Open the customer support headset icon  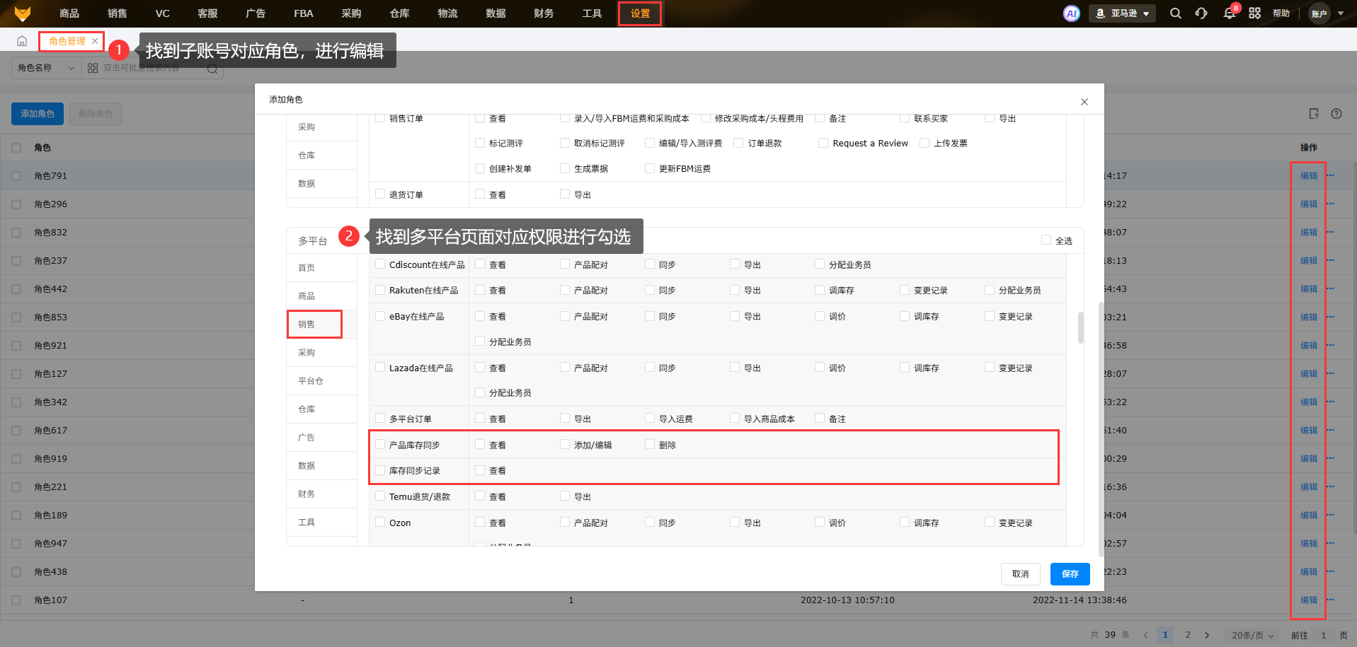click(x=1201, y=13)
